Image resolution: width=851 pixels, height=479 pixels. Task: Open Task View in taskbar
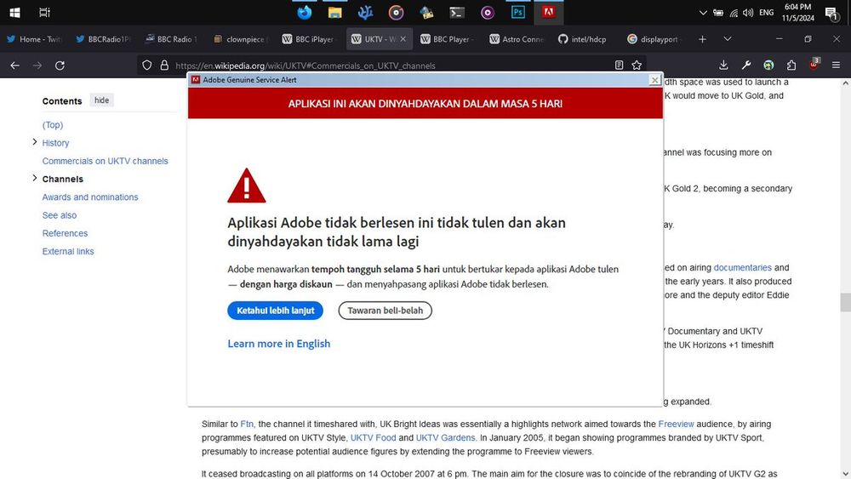(44, 12)
